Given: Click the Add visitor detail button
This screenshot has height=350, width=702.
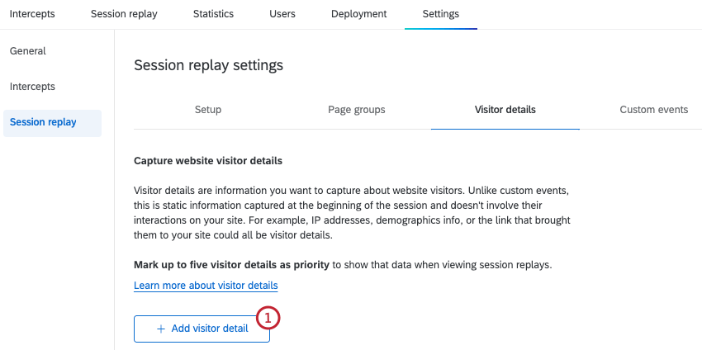Looking at the screenshot, I should tap(202, 329).
